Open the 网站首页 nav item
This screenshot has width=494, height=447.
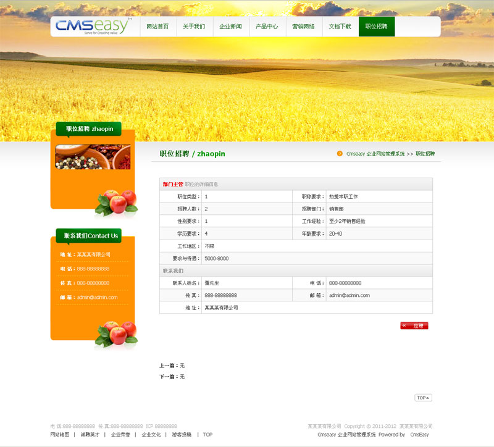(x=157, y=27)
